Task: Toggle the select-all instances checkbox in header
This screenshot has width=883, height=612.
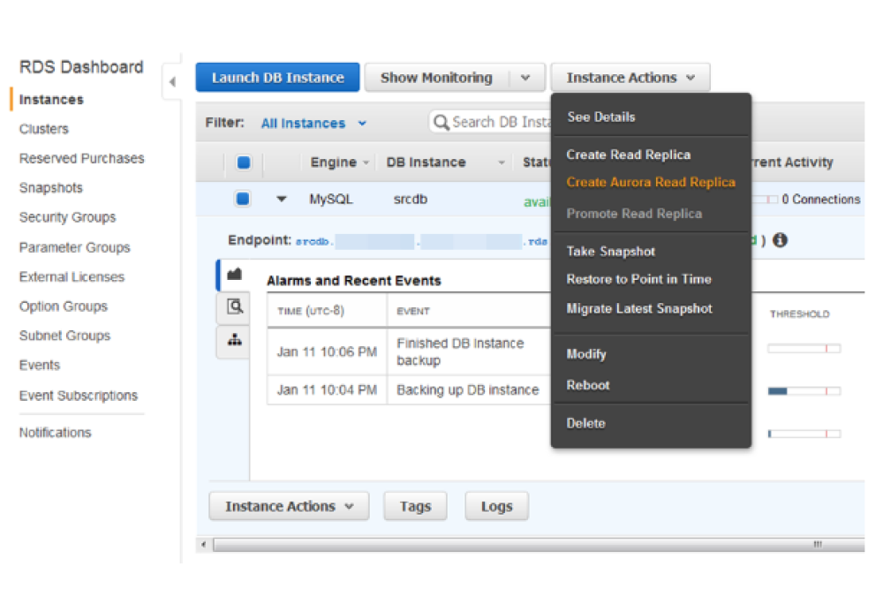Action: click(x=244, y=162)
